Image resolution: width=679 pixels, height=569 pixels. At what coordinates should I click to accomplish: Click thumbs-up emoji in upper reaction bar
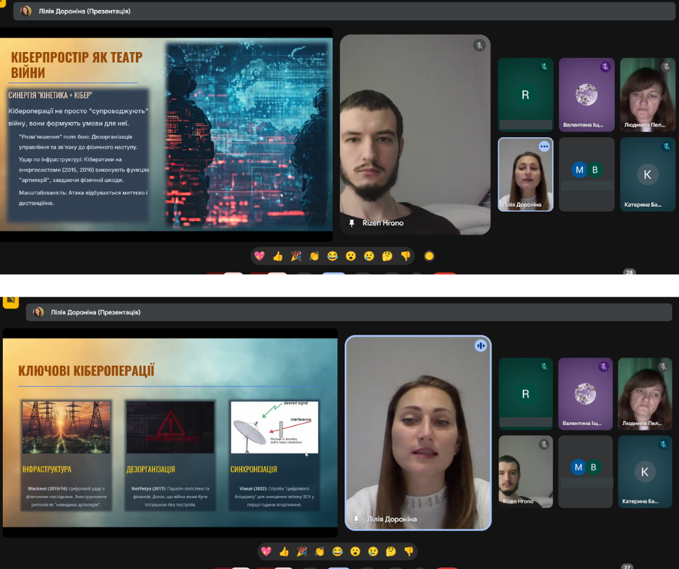278,256
